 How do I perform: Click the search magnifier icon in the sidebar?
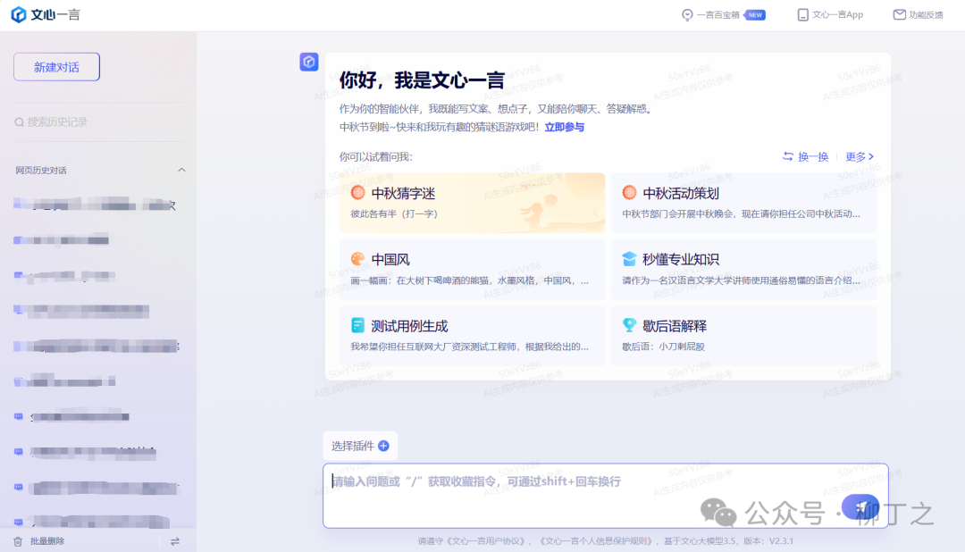point(19,122)
